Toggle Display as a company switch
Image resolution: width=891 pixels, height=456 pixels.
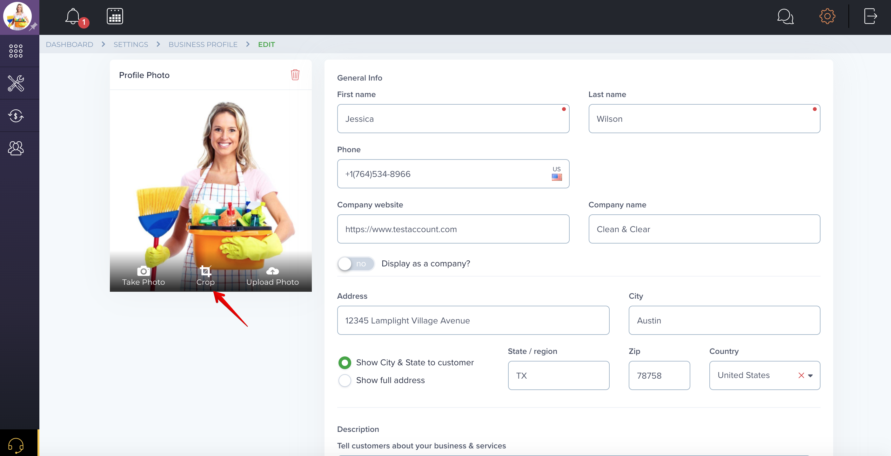[x=356, y=264]
